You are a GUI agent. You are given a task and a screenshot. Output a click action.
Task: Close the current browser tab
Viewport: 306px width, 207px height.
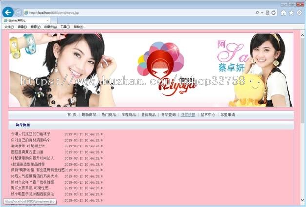click(x=47, y=21)
